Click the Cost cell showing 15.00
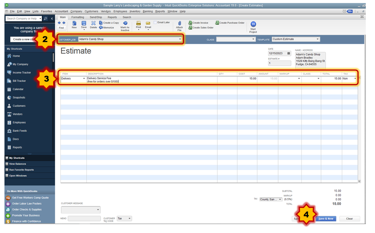 (247, 79)
